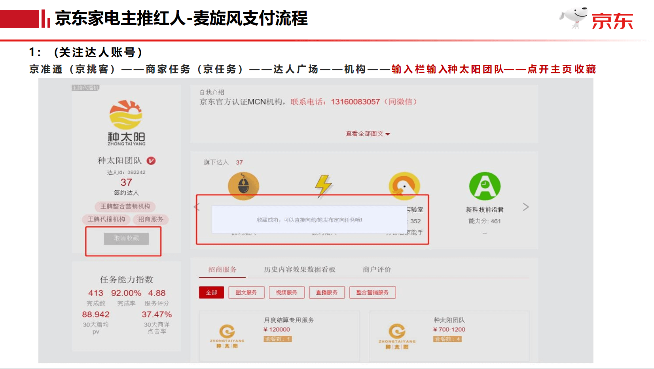Open the 历史内容效果数据看板 tab
This screenshot has width=654, height=369.
point(300,269)
